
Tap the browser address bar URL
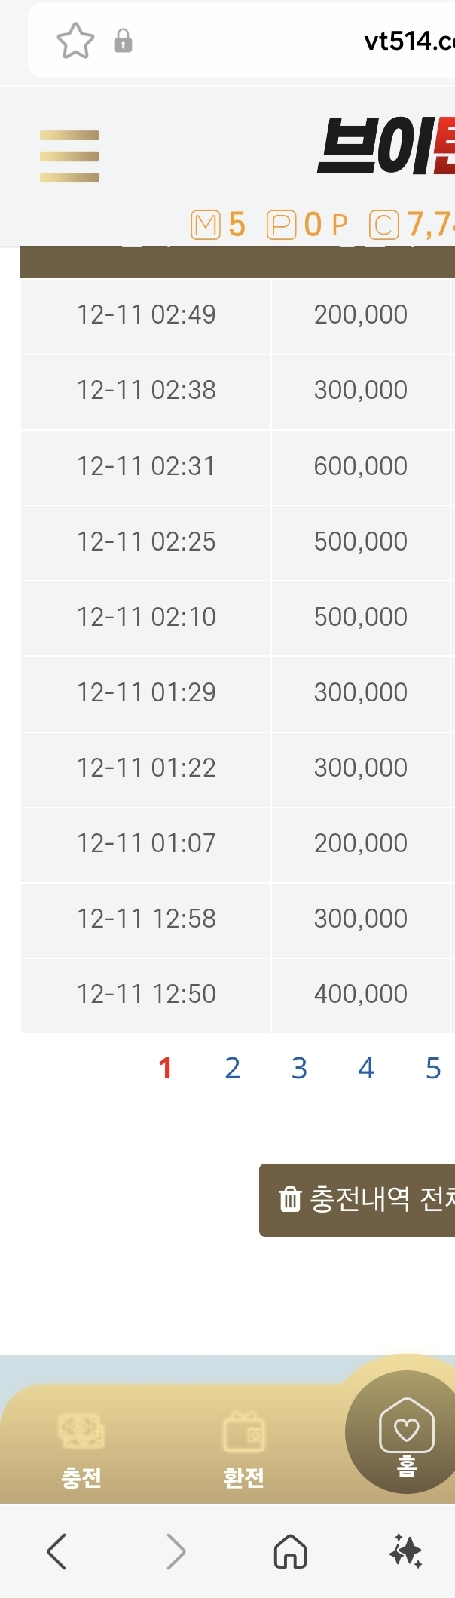click(x=407, y=41)
